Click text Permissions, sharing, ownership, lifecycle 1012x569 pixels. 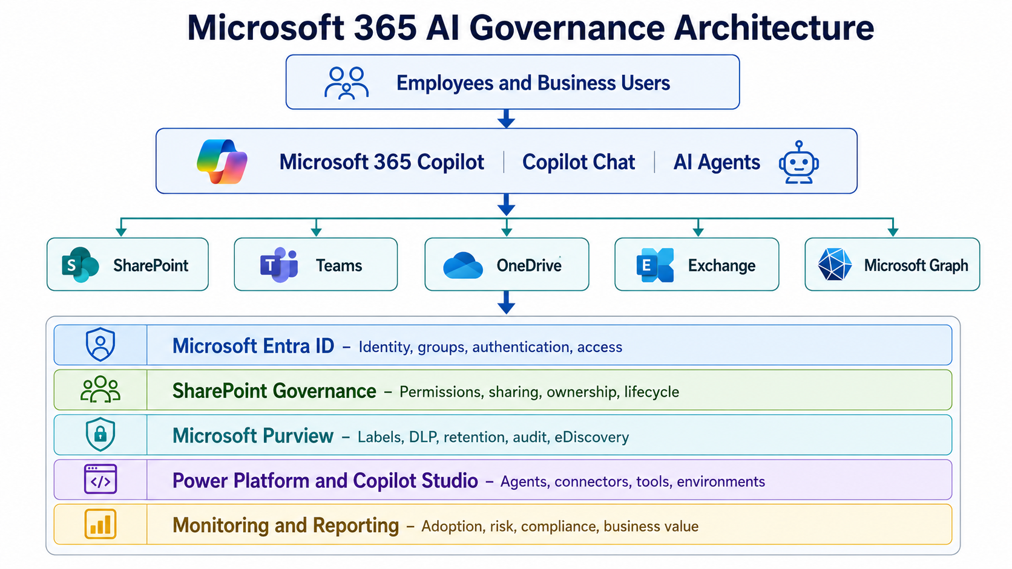(x=539, y=392)
